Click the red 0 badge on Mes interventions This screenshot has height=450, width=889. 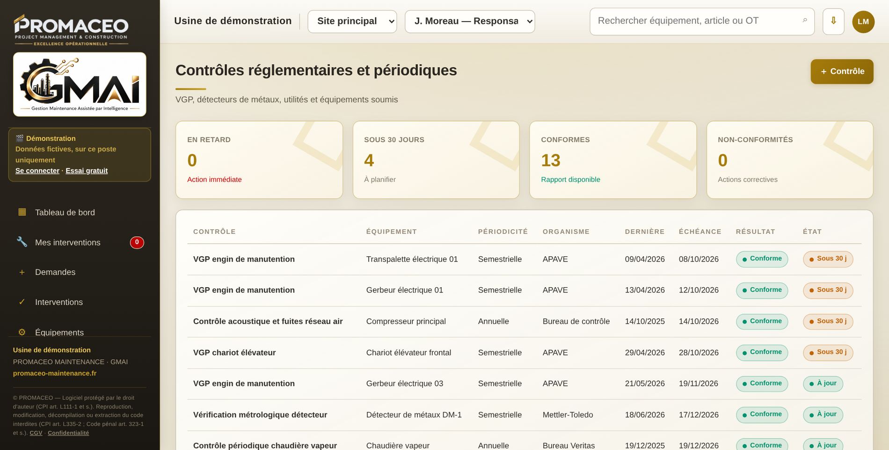click(x=137, y=242)
